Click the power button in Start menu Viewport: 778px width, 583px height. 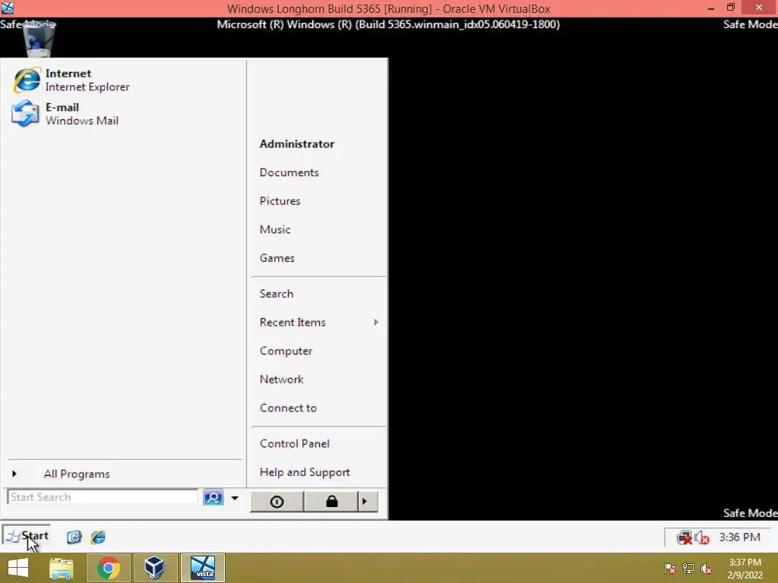pos(277,502)
